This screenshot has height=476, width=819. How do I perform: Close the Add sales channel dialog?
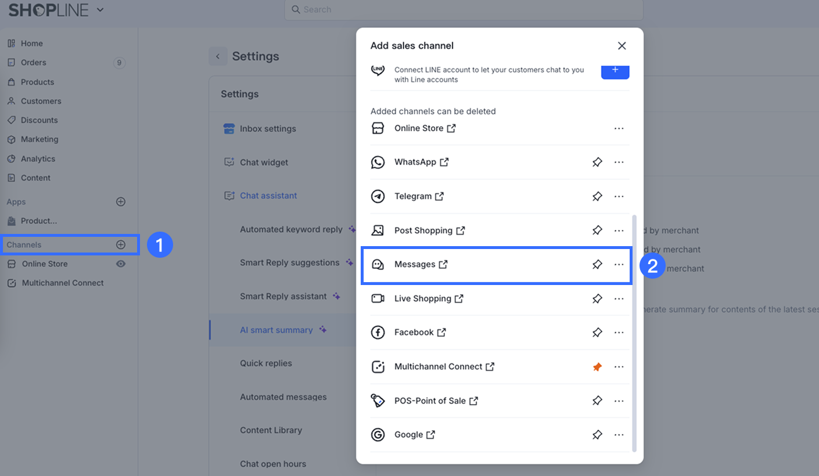tap(622, 46)
